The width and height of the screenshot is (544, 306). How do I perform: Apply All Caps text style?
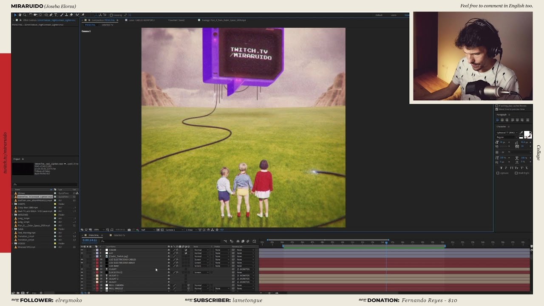[512, 168]
